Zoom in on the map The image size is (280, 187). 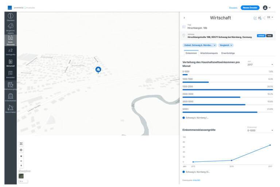click(21, 156)
